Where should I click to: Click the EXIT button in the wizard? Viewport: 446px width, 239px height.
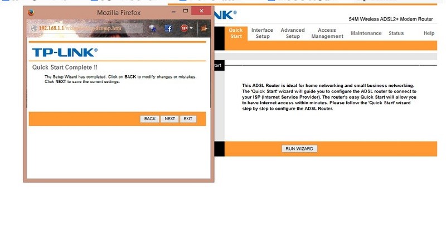tap(188, 119)
